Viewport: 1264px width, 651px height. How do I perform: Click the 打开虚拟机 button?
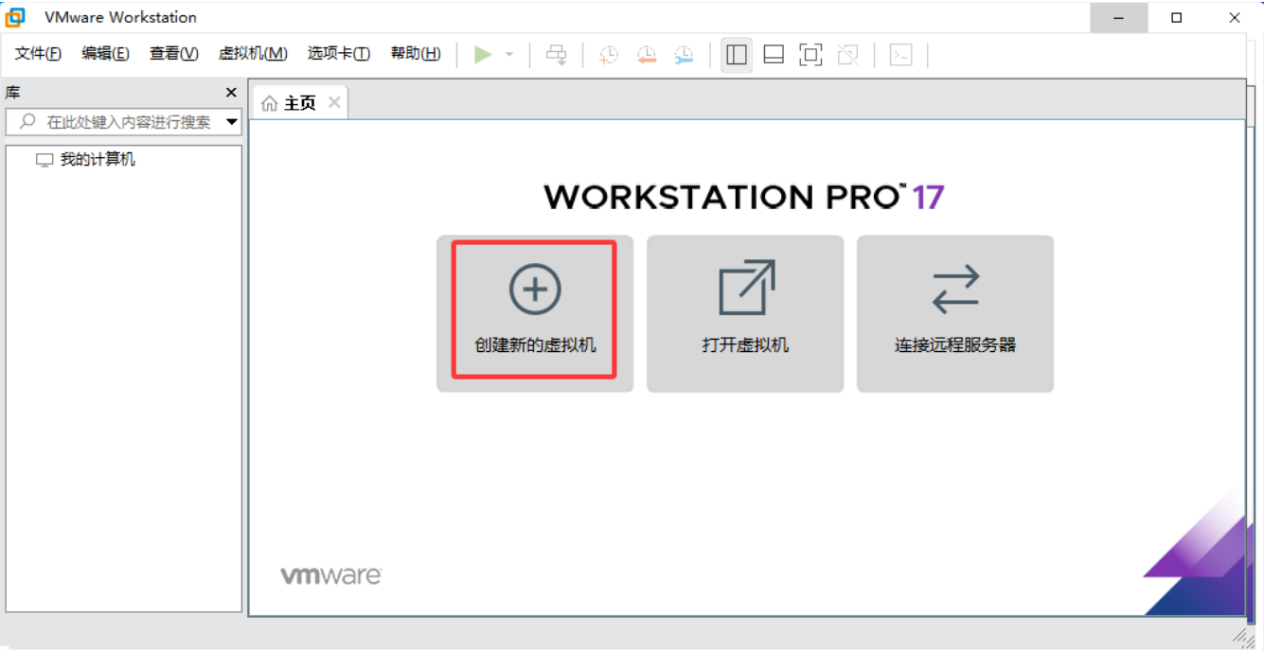point(745,313)
